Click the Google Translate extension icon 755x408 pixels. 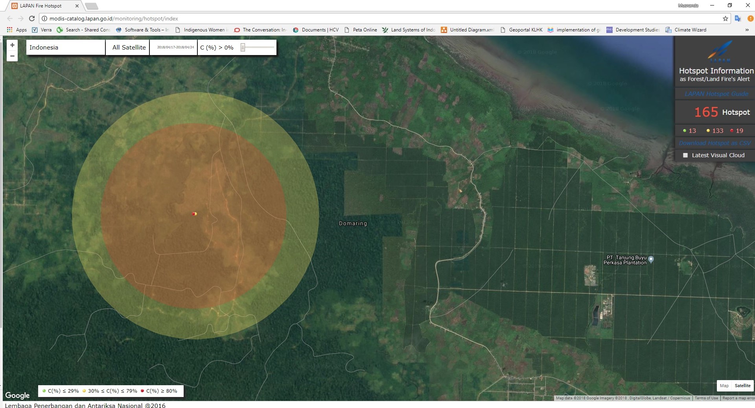[738, 18]
